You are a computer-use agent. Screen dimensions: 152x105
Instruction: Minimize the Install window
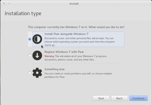9,3
